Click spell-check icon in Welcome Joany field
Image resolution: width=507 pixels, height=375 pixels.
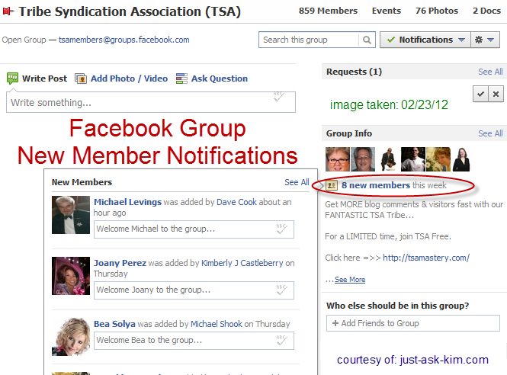[x=281, y=290]
